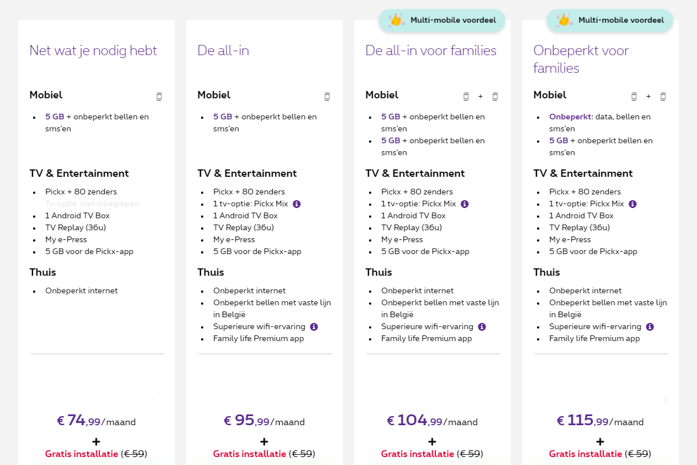Viewport: 697px width, 465px height.
Task: Click Pickx Mix info icon in all-in families plan
Action: (465, 204)
